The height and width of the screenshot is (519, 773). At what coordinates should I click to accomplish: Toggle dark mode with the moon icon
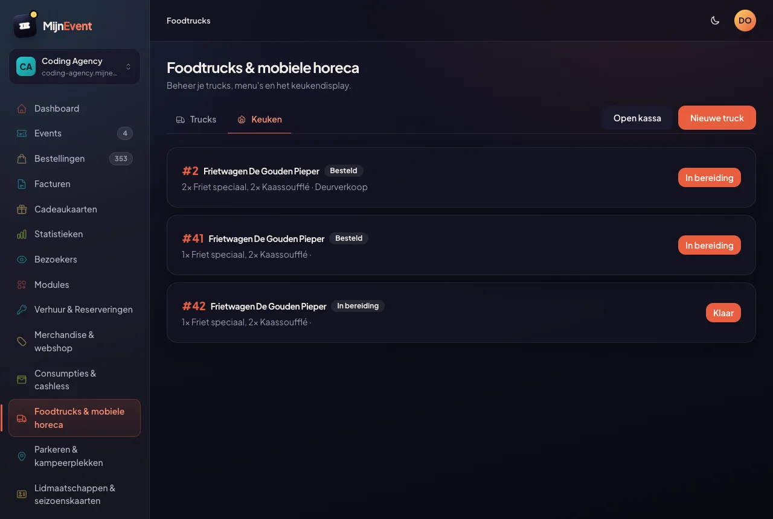tap(715, 21)
